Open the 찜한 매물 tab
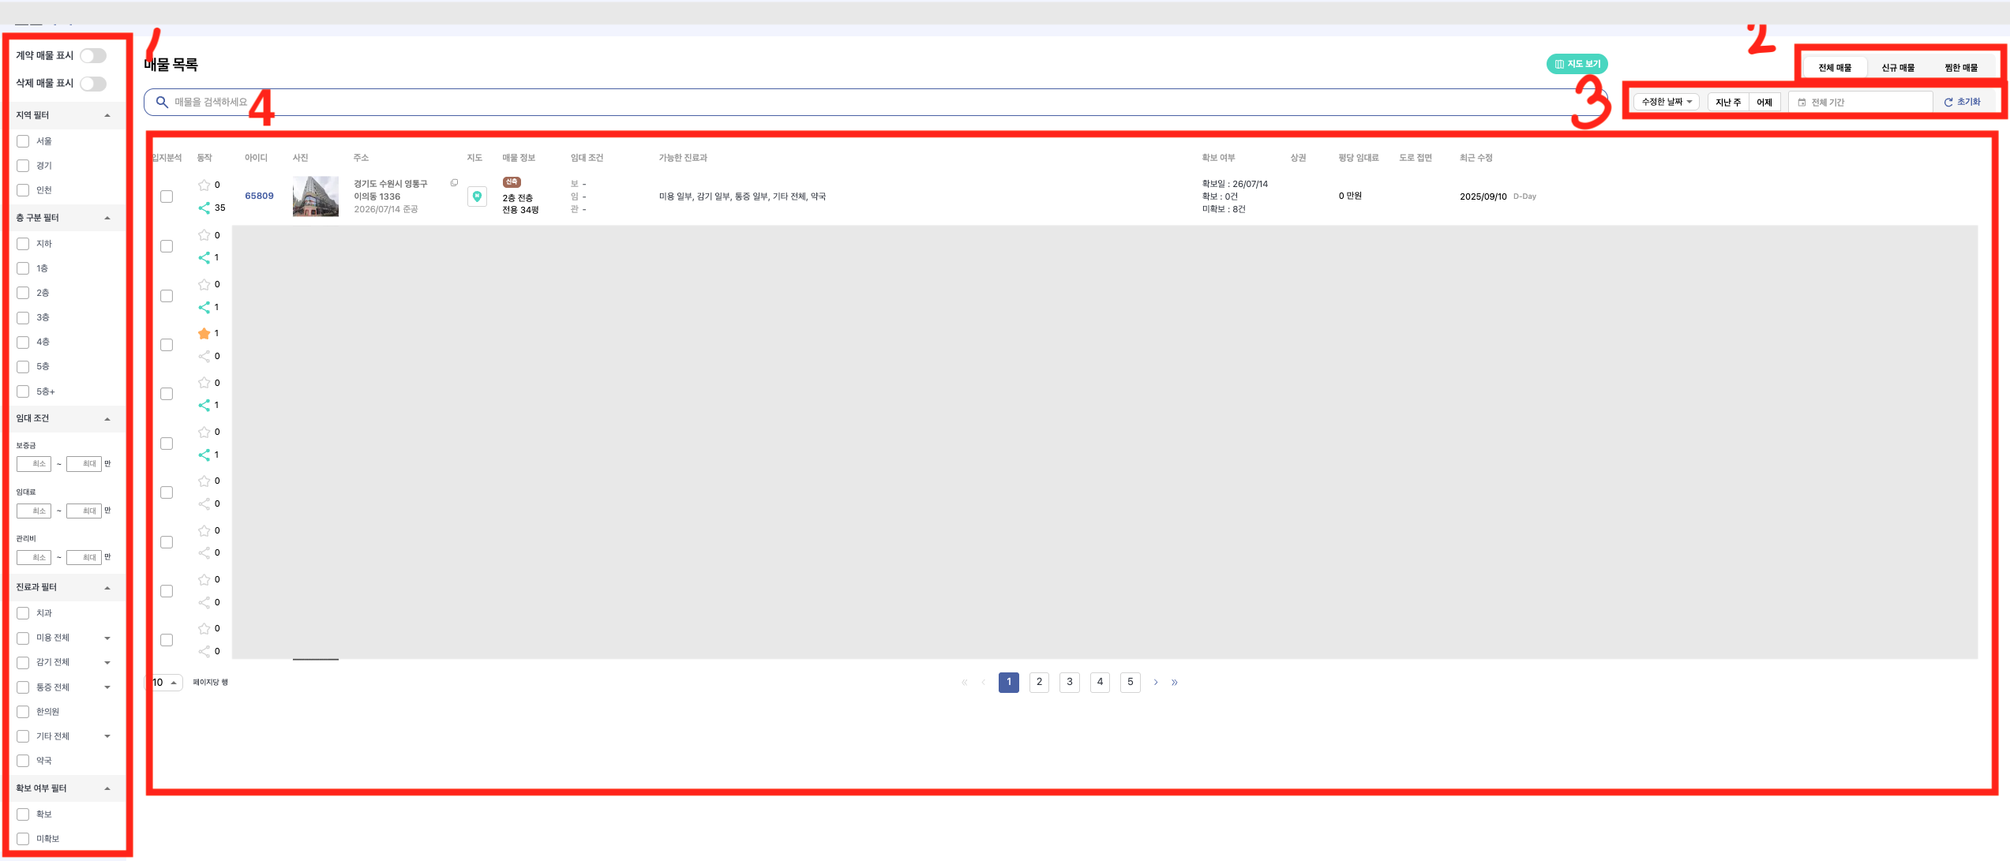The width and height of the screenshot is (2010, 861). click(x=1960, y=68)
